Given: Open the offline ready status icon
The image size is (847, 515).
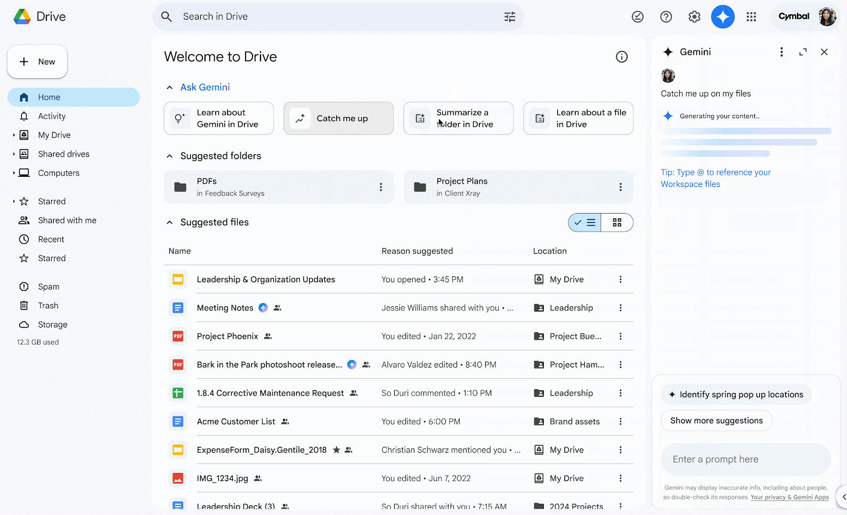Looking at the screenshot, I should tap(638, 17).
